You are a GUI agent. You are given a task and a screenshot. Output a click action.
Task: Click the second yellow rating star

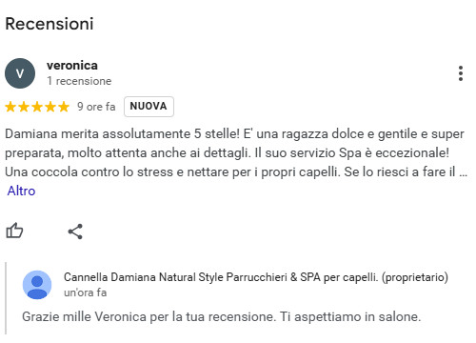pyautogui.click(x=24, y=107)
